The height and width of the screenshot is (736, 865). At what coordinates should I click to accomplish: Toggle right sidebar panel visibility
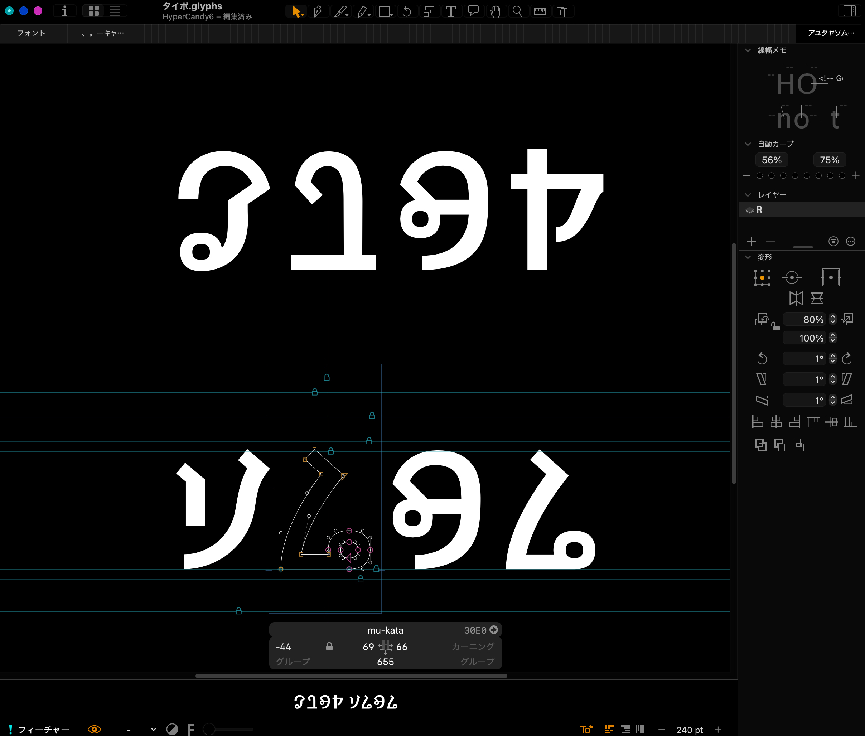[849, 11]
